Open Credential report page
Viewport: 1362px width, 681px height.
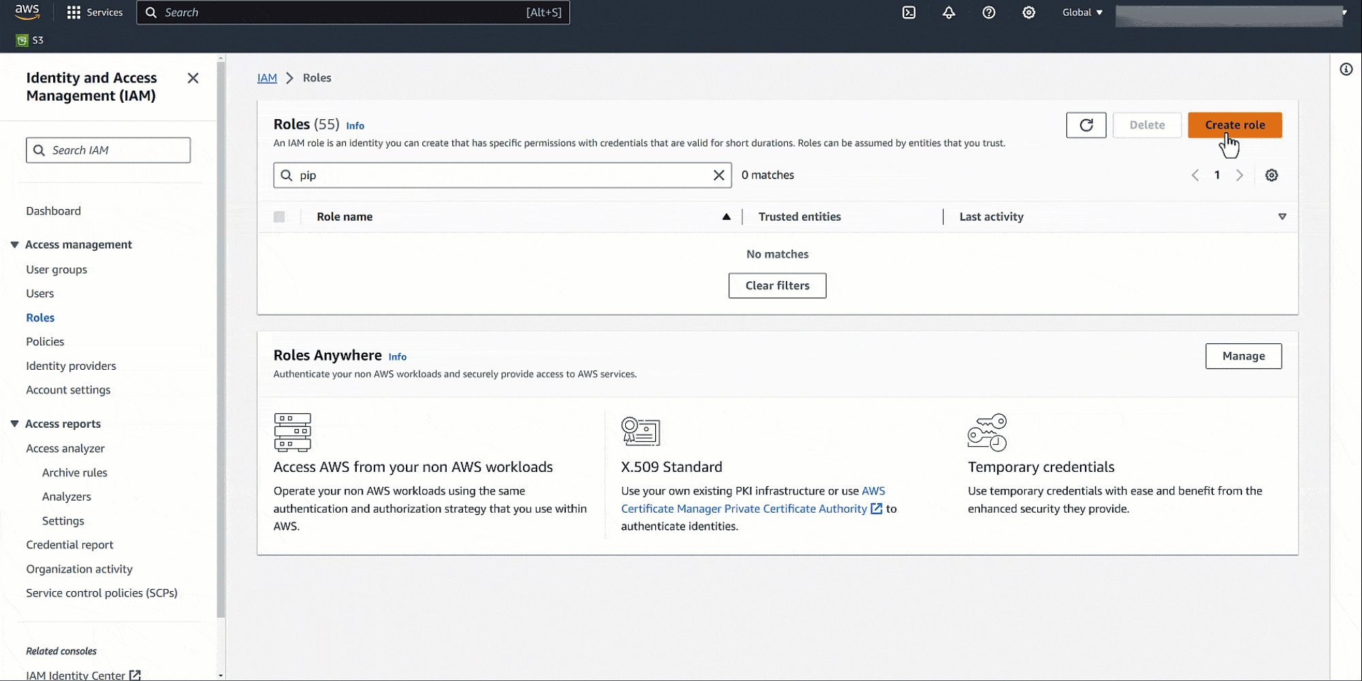click(x=69, y=545)
